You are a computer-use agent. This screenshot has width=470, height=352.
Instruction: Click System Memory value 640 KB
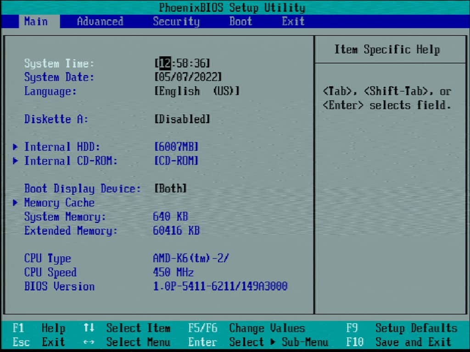point(170,216)
